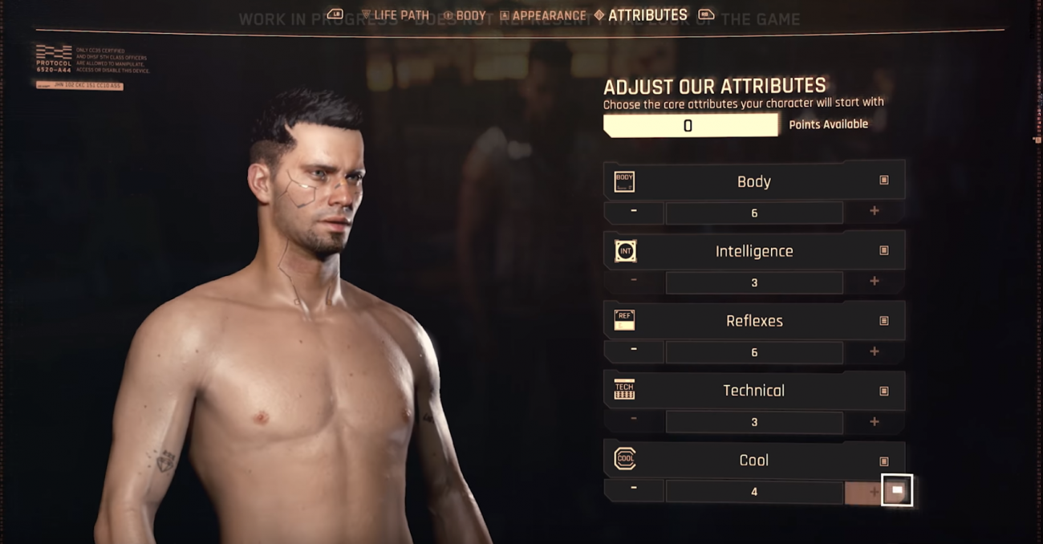Image resolution: width=1043 pixels, height=544 pixels.
Task: Increase Technical with the plus button
Action: [875, 420]
